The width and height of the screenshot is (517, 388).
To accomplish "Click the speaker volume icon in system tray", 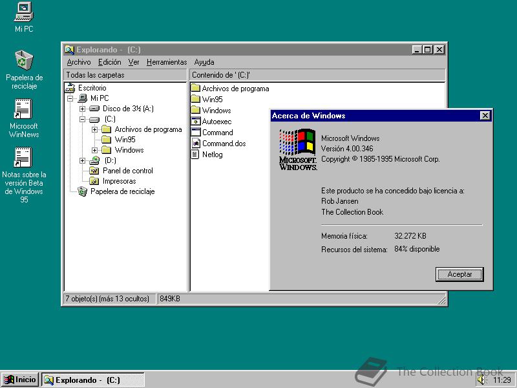I will [x=481, y=380].
